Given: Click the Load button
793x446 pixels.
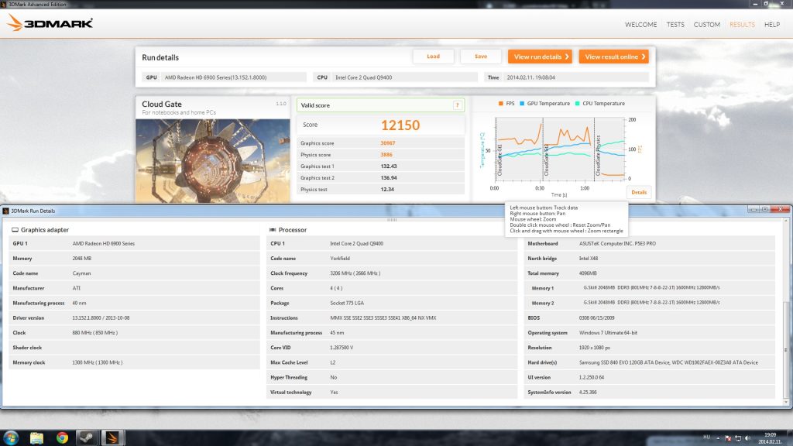Looking at the screenshot, I should click(x=433, y=57).
